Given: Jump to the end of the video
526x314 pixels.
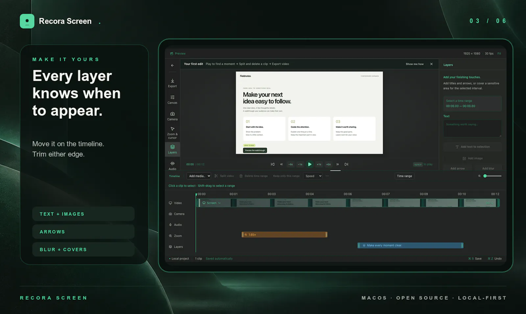Looking at the screenshot, I should [x=346, y=164].
